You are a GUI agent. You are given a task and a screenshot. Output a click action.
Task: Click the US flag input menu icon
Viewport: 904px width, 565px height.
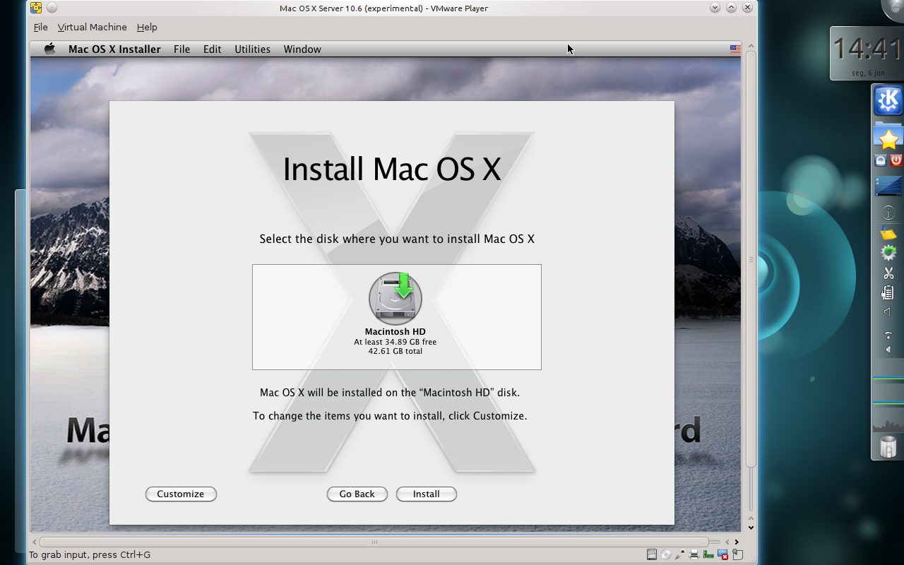(735, 49)
